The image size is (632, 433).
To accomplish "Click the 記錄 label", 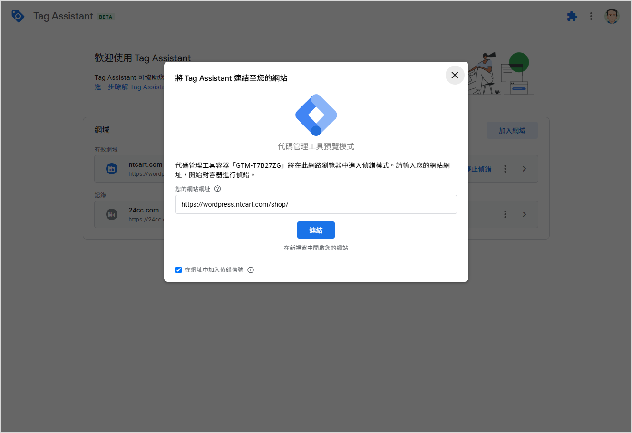I will click(100, 195).
